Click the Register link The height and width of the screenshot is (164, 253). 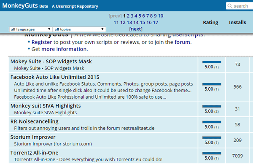[x=42, y=42]
